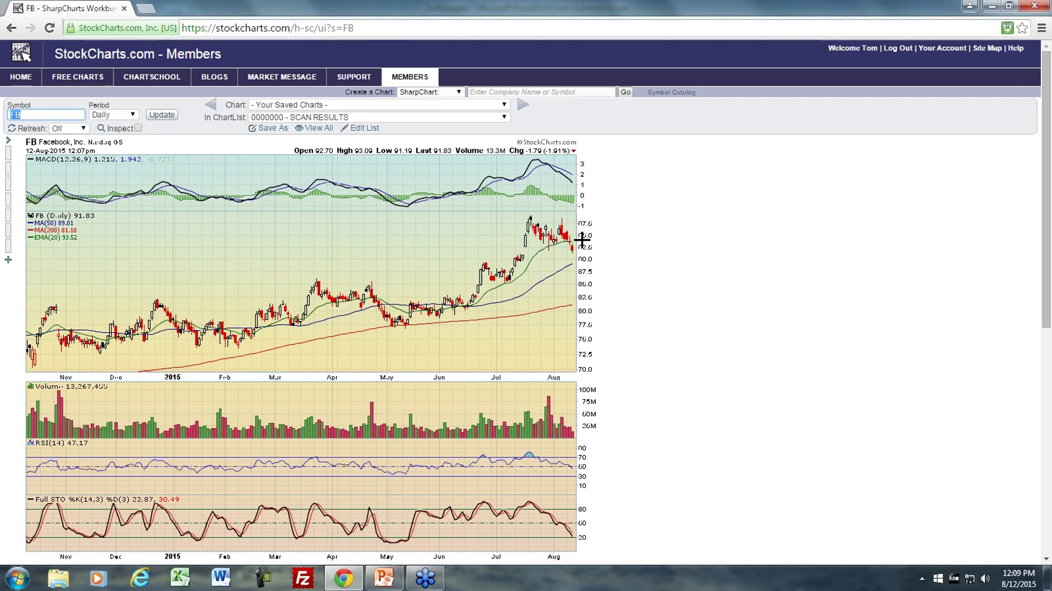Click the Refresh circular arrows icon

[x=12, y=128]
